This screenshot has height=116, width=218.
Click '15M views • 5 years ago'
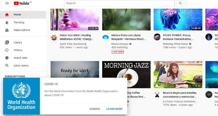pyautogui.click(x=177, y=47)
